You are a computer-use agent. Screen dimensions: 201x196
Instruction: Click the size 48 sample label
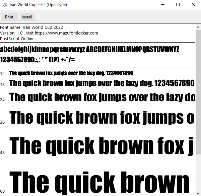(x=2, y=153)
